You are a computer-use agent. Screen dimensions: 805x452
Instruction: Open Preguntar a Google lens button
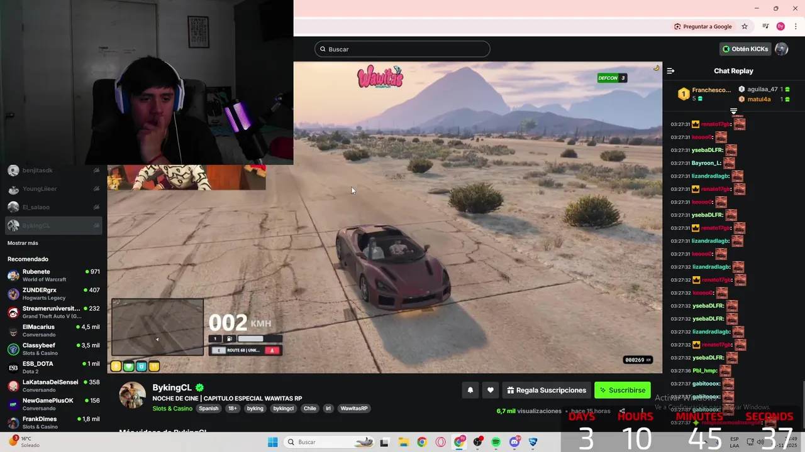coord(703,26)
